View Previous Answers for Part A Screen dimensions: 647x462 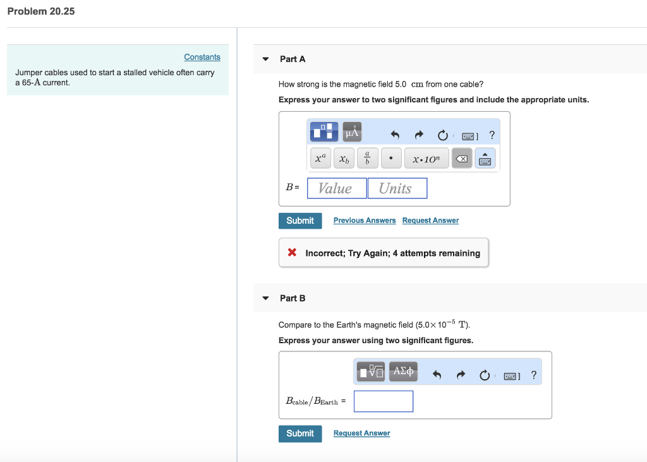point(365,221)
